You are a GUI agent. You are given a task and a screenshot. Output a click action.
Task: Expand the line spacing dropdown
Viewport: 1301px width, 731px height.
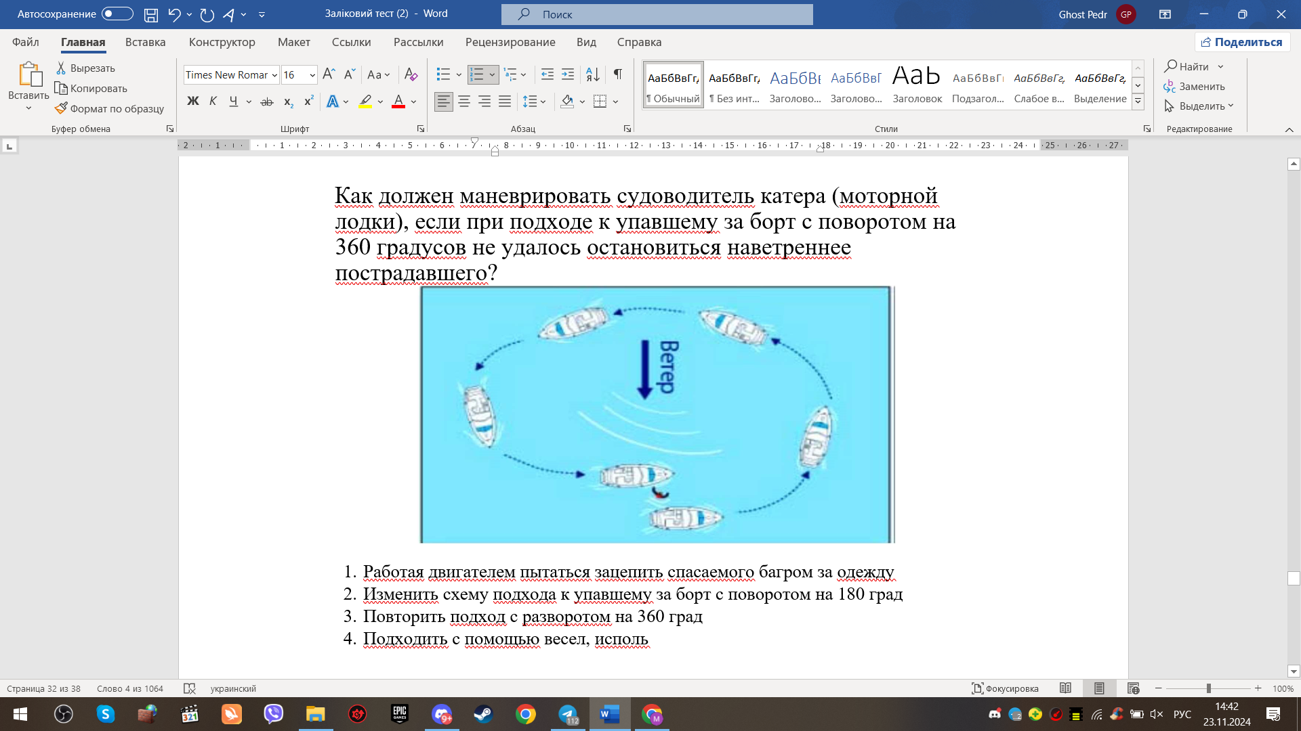pos(543,102)
